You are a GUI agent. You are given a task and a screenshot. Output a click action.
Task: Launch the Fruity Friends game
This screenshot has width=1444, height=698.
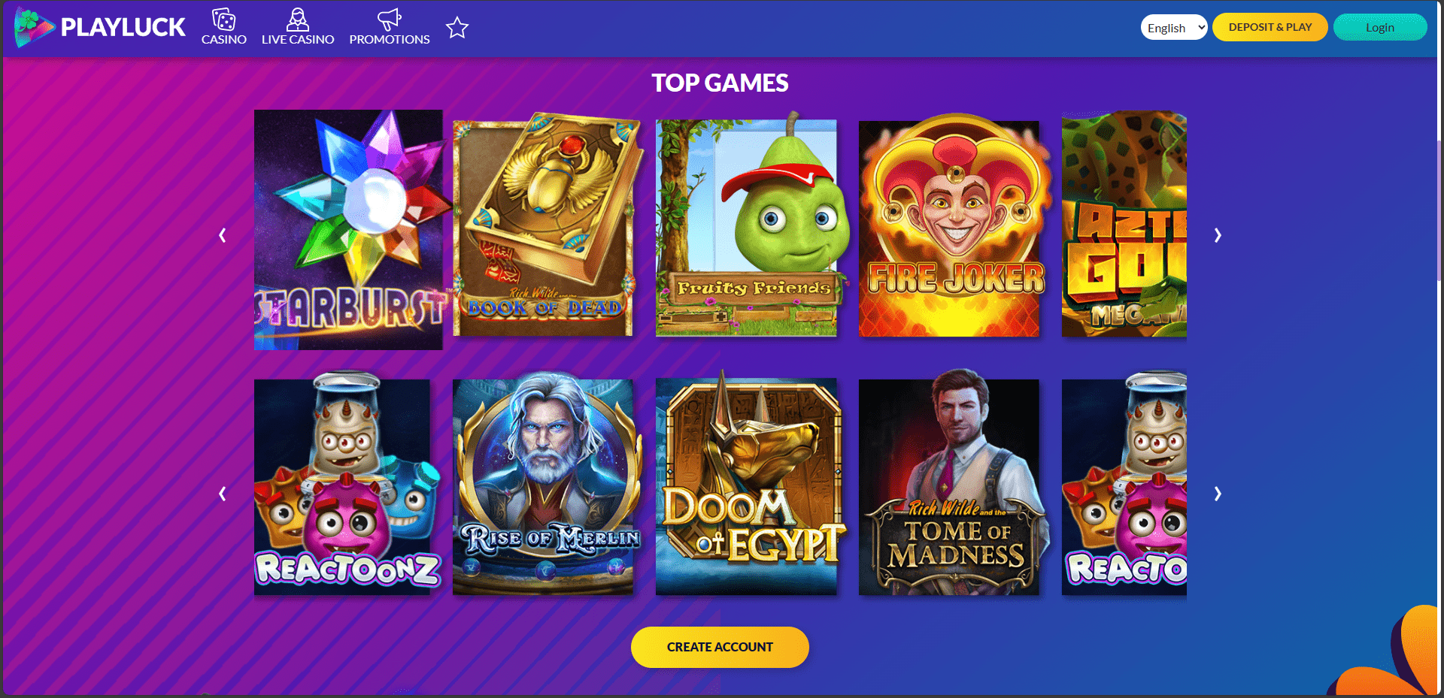tap(748, 225)
